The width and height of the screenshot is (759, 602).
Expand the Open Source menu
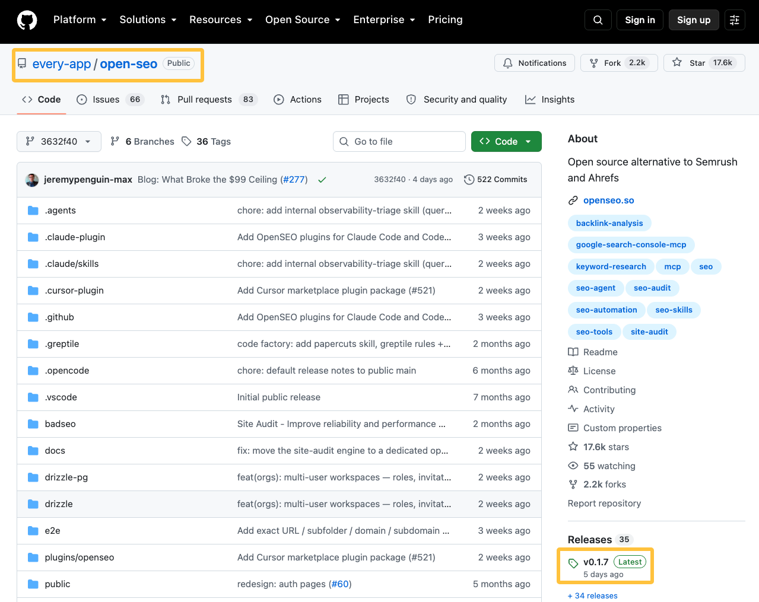(303, 20)
